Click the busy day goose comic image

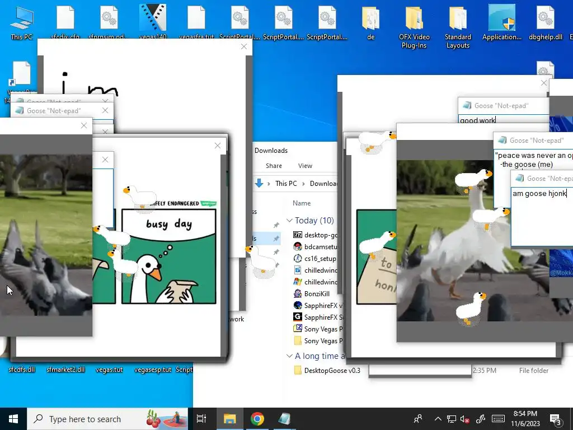168,256
